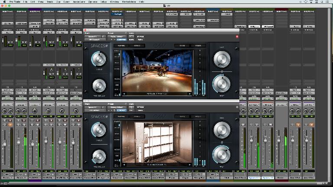Screen dimensions: 333x187
Task: Turn the INPUT knob in upper Spaces II plug-in
Action: 99,59
